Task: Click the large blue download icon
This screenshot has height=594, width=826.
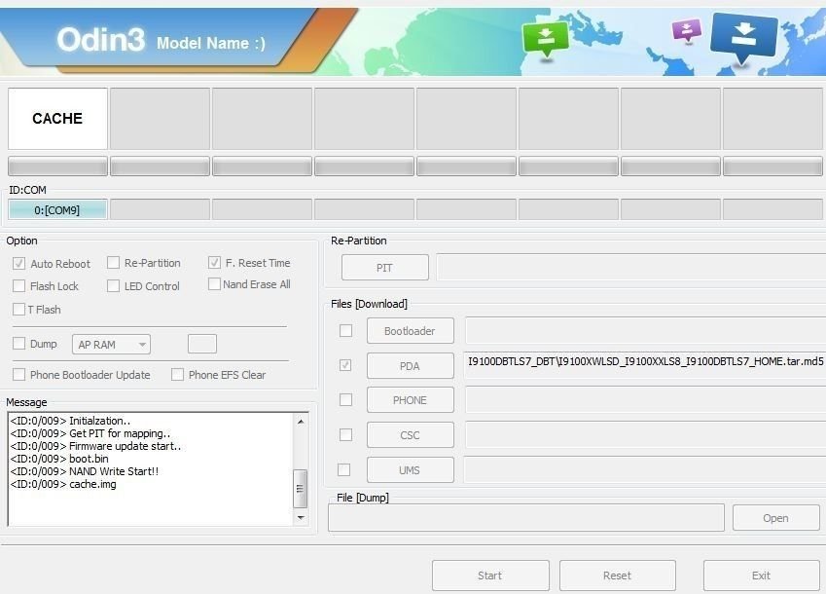Action: [x=744, y=38]
